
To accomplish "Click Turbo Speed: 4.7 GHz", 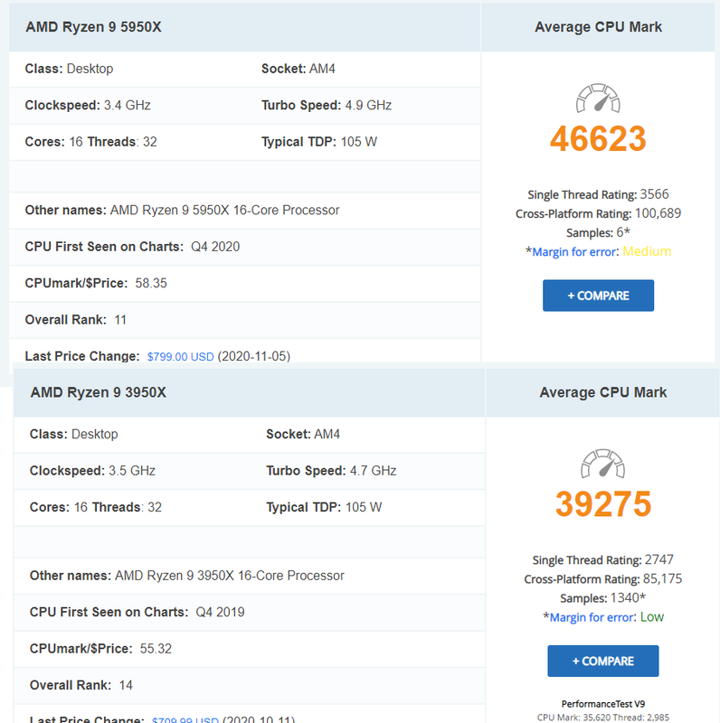I will (331, 470).
